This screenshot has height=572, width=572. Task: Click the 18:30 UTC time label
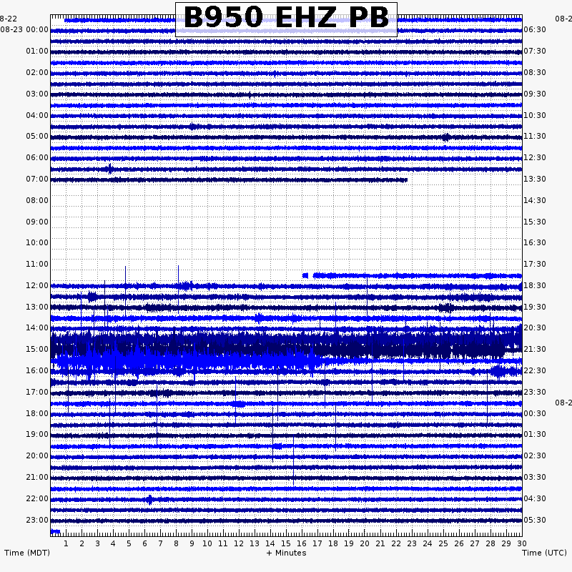point(535,285)
